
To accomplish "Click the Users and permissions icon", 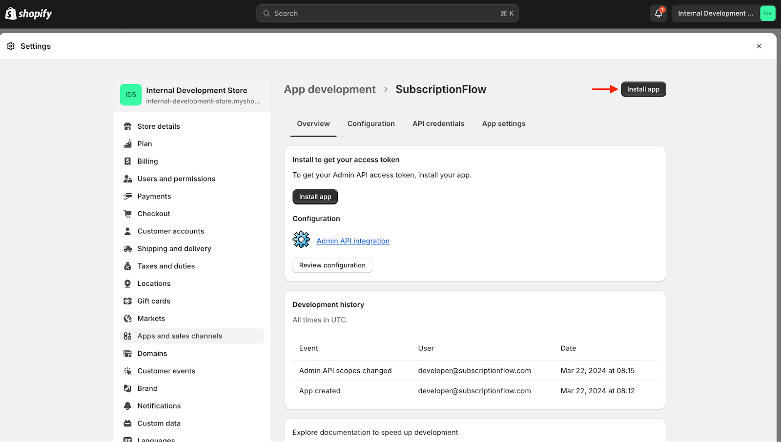I will (127, 179).
